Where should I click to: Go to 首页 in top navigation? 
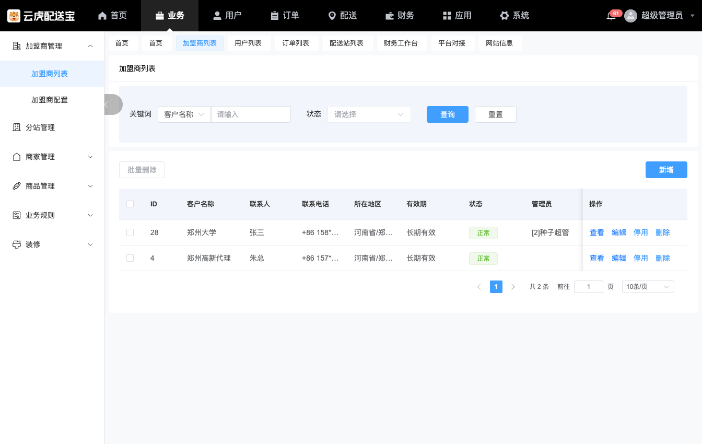click(x=112, y=16)
